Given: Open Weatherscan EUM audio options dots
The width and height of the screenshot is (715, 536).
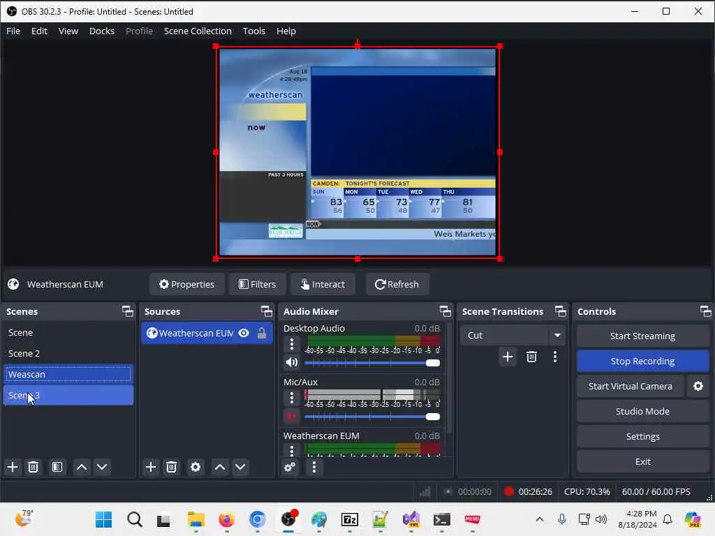Looking at the screenshot, I should coord(292,450).
